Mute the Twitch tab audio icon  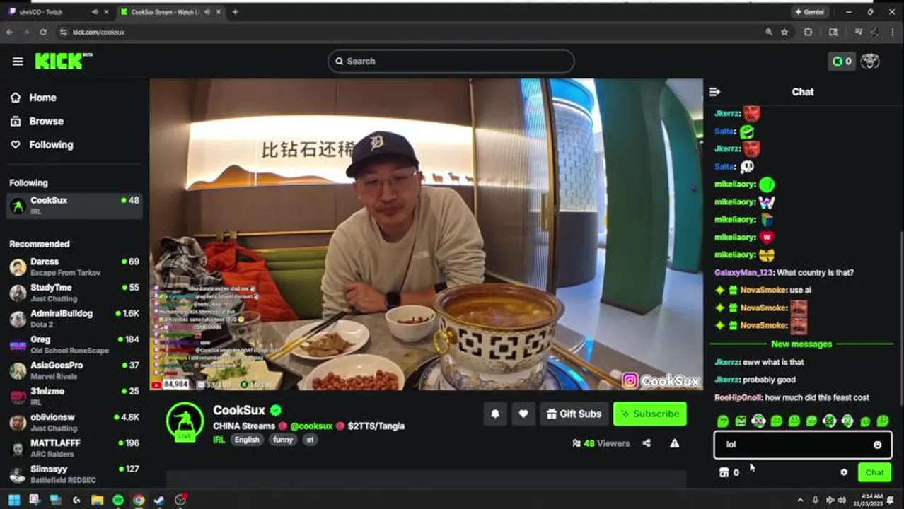pos(95,12)
